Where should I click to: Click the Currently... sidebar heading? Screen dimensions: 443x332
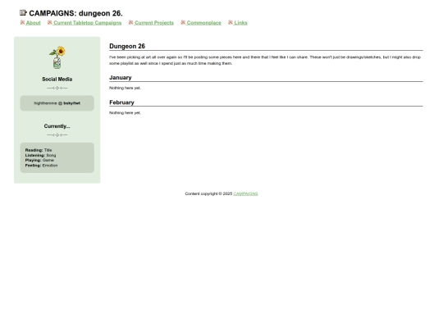click(57, 126)
